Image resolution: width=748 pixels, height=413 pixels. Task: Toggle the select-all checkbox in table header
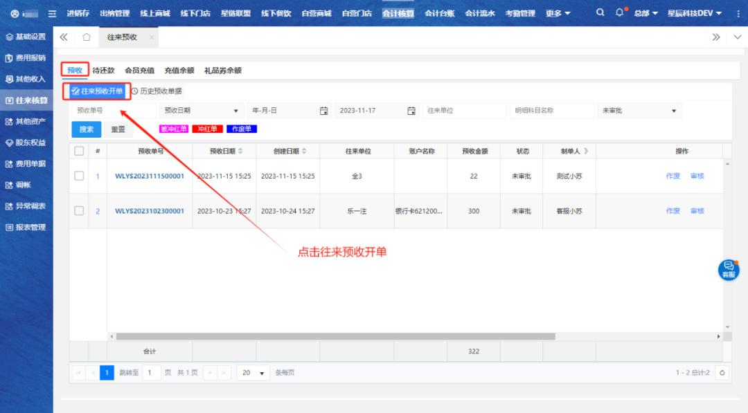click(79, 151)
